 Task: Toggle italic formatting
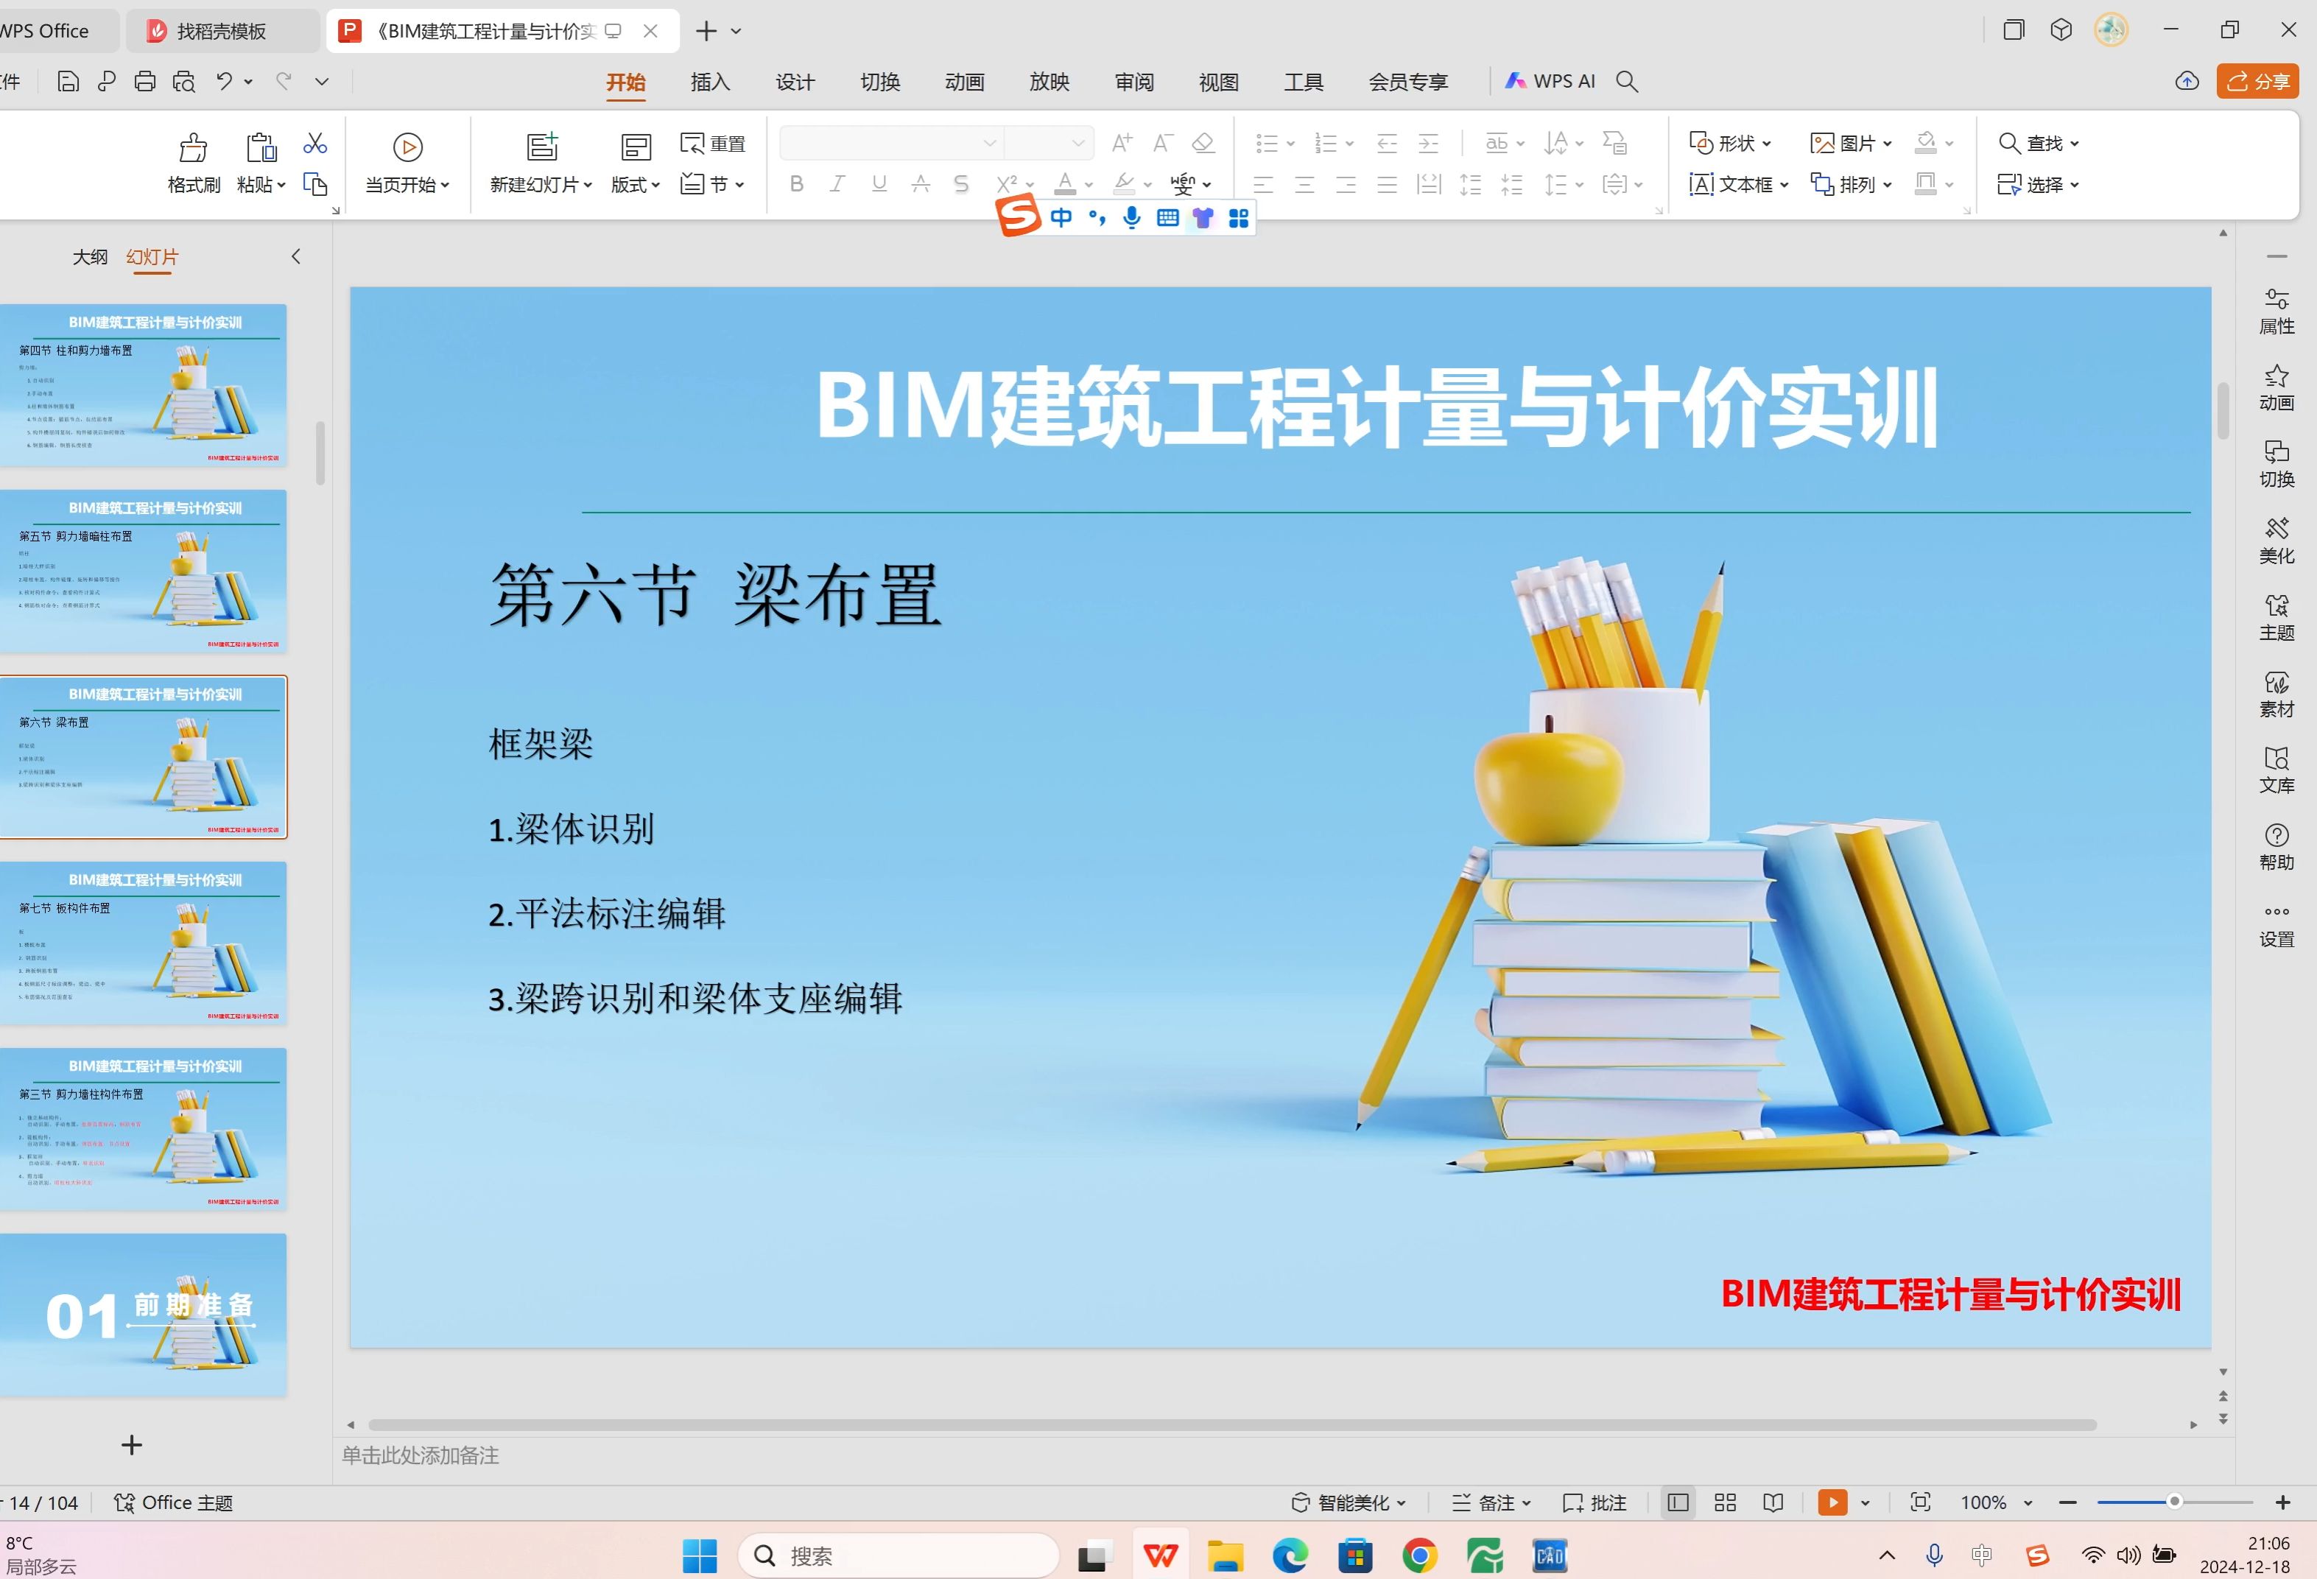tap(837, 183)
